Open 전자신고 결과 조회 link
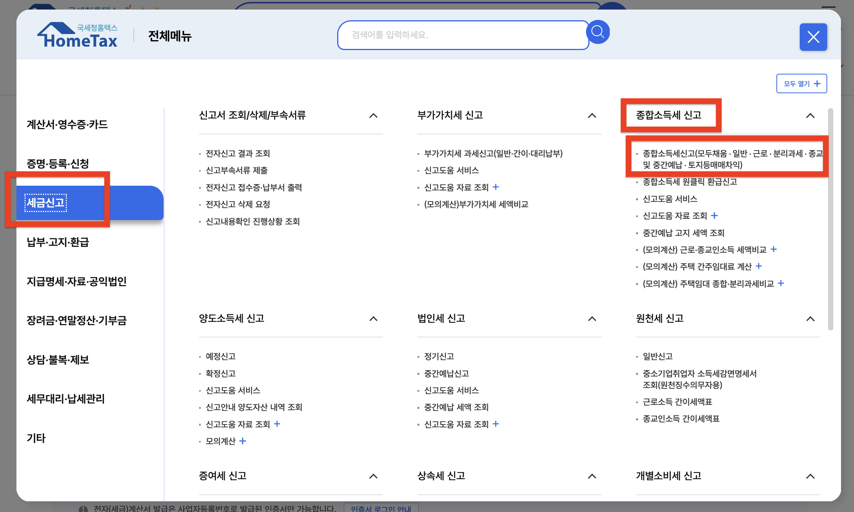 238,153
